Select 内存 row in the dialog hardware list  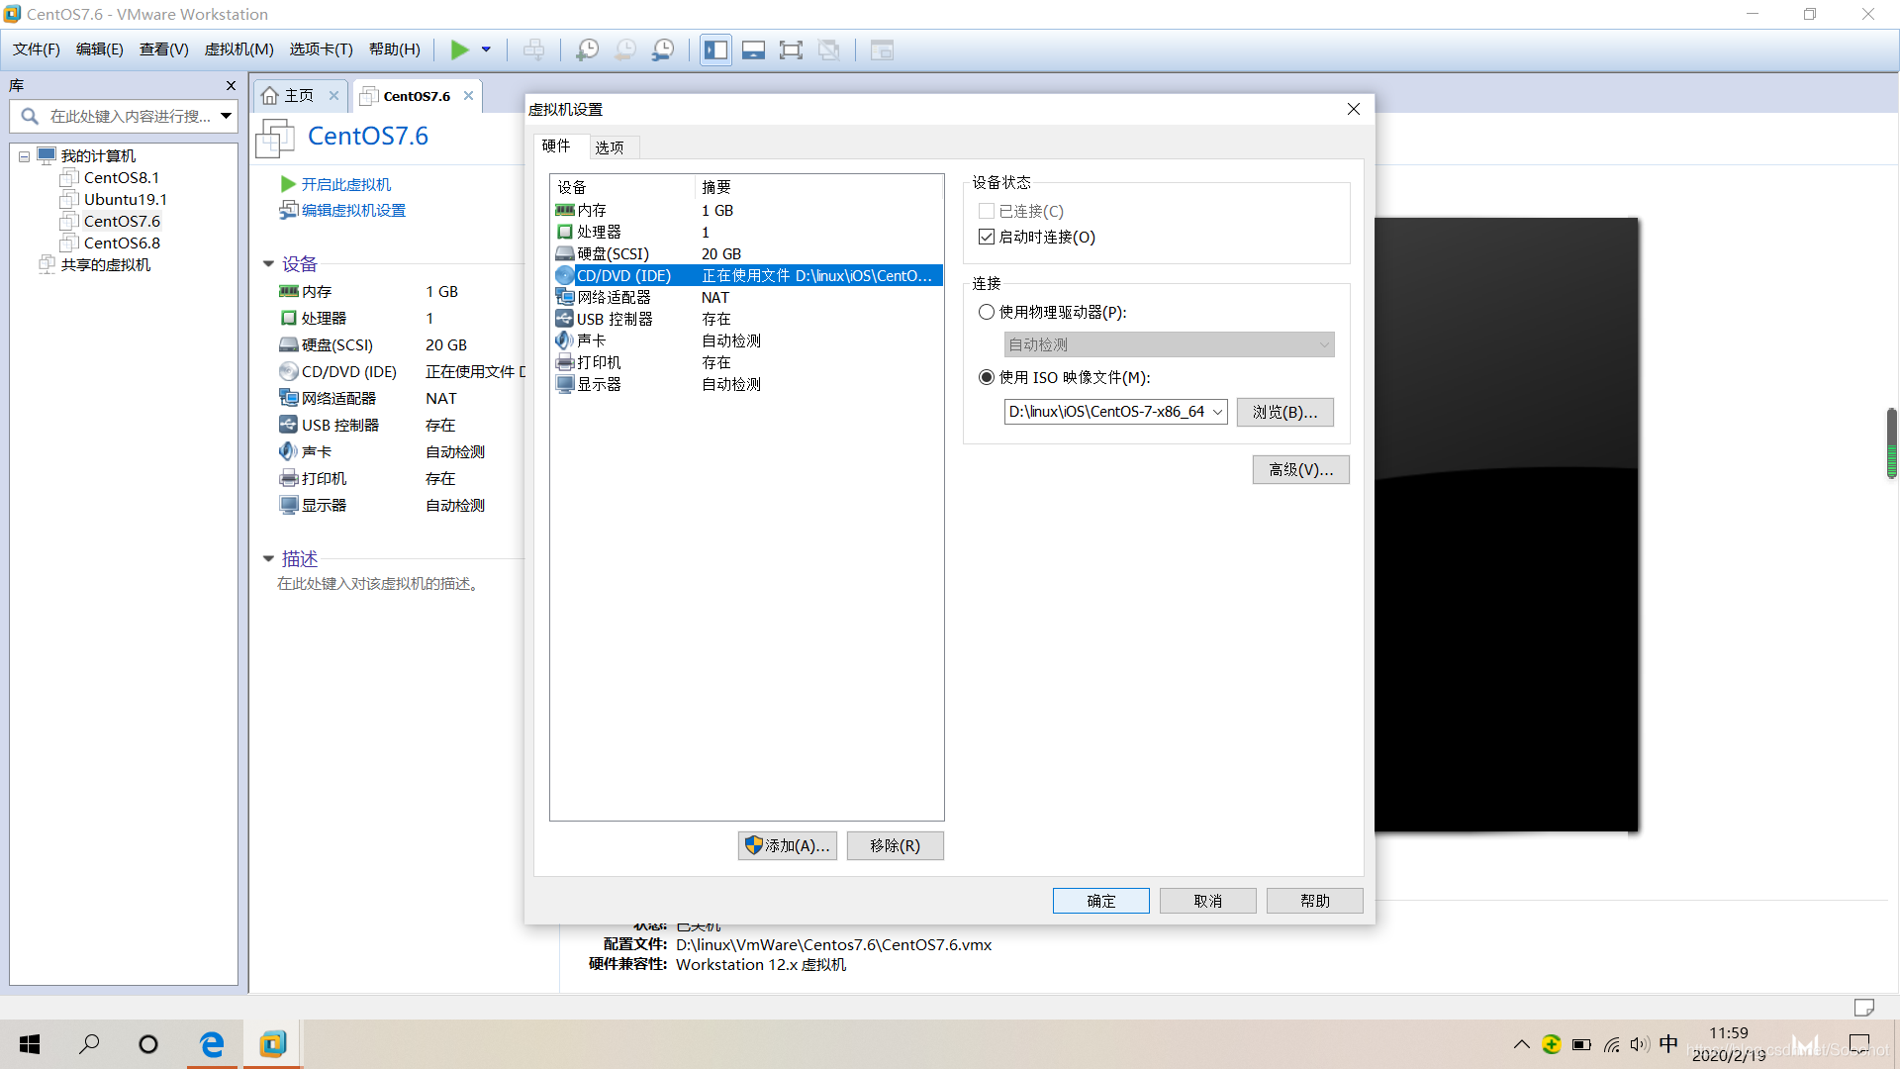coord(747,211)
